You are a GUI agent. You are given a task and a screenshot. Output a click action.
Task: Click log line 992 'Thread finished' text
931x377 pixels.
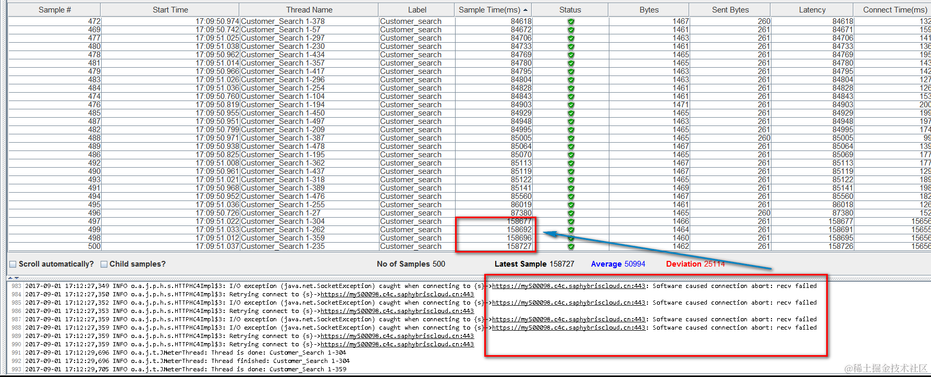(x=187, y=361)
